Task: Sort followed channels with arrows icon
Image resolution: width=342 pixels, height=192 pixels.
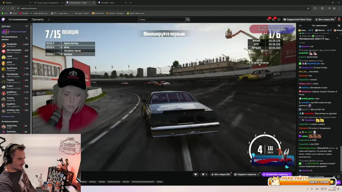Action: click(26, 38)
